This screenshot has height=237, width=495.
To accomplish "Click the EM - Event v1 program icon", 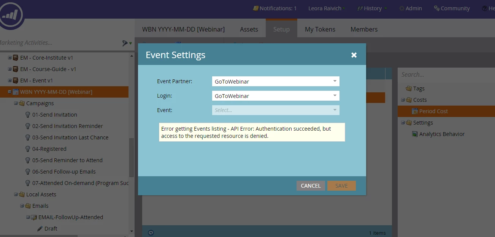I will tap(16, 81).
